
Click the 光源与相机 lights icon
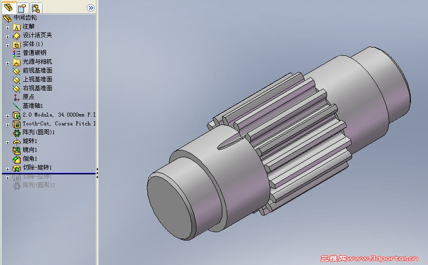point(16,63)
